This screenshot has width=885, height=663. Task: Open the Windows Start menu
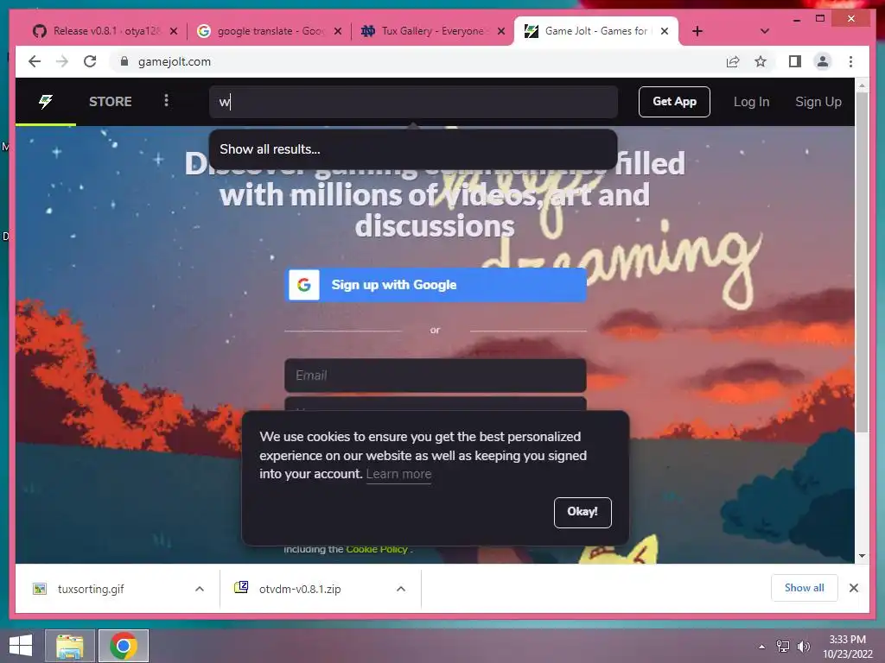pos(21,646)
